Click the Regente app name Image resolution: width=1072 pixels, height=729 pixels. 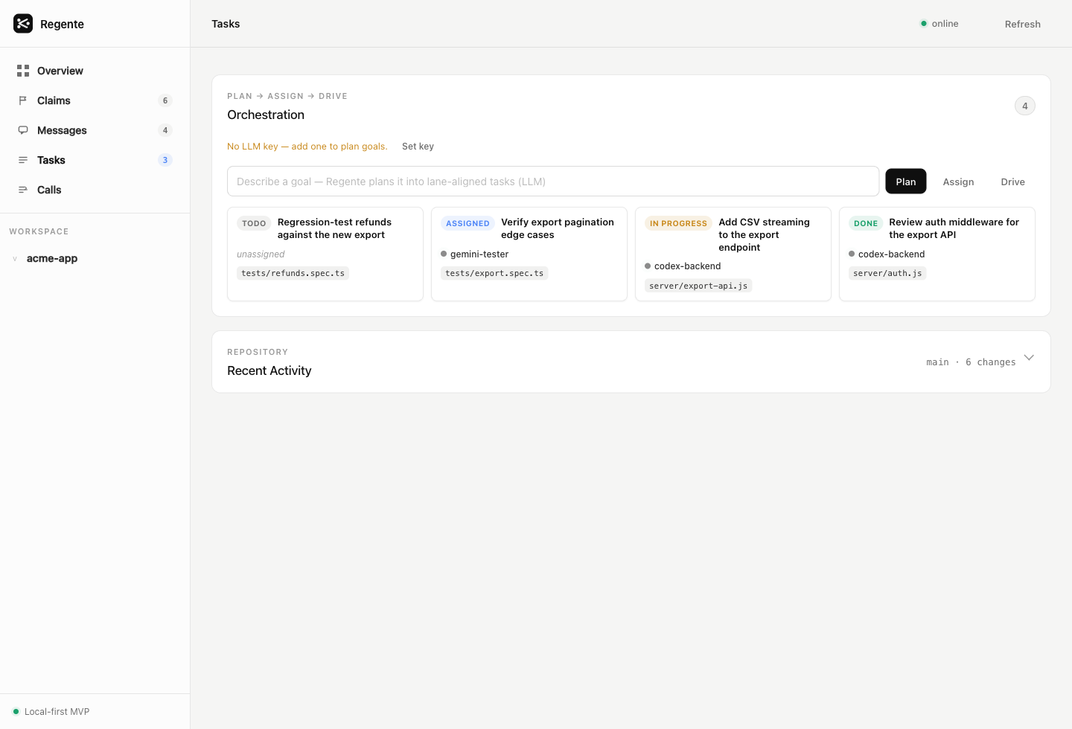[x=62, y=24]
